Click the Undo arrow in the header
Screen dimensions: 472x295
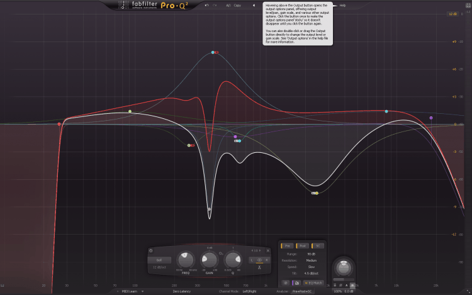click(206, 6)
